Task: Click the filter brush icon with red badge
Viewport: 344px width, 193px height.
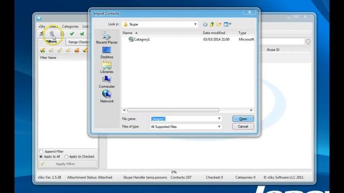Action: [77, 50]
